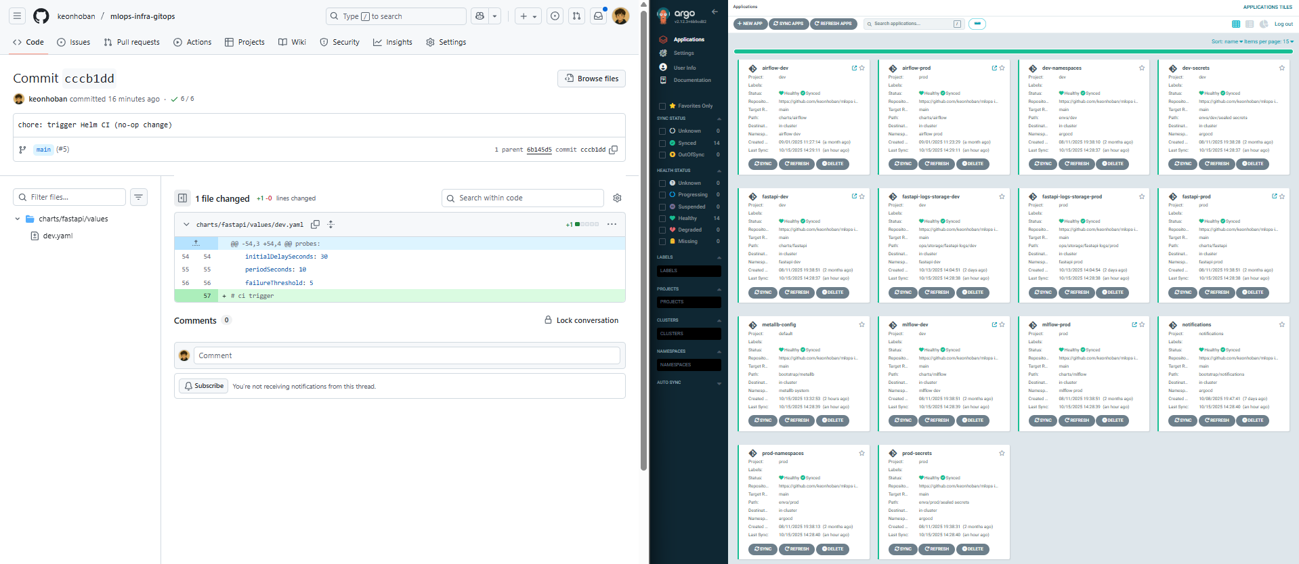1299x564 pixels.
Task: Open the Insights tab in GitHub
Action: coord(393,42)
